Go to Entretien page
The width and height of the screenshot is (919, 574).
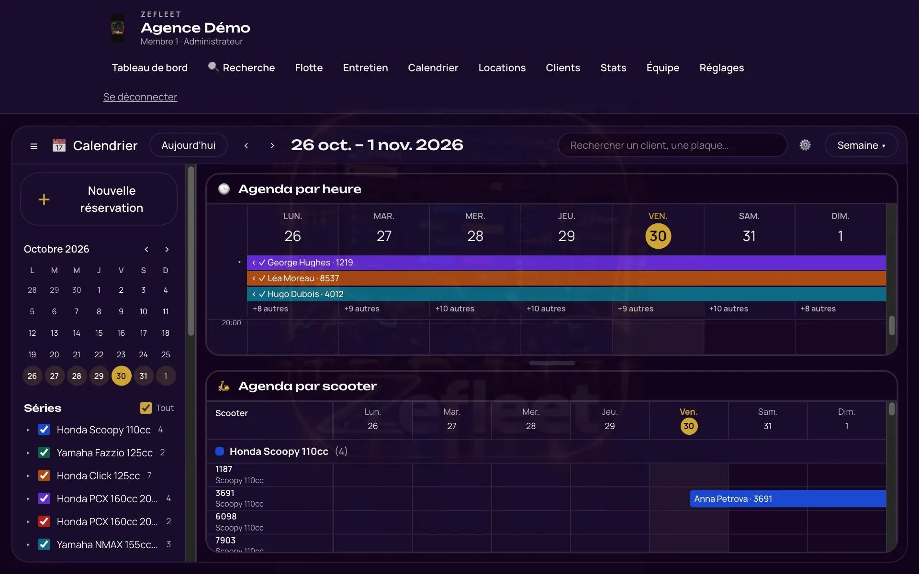pos(365,68)
